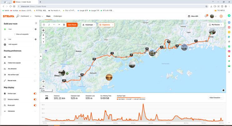This screenshot has width=232, height=126.
Task: Open the Google 지도 bookmark
Action: [94, 11]
